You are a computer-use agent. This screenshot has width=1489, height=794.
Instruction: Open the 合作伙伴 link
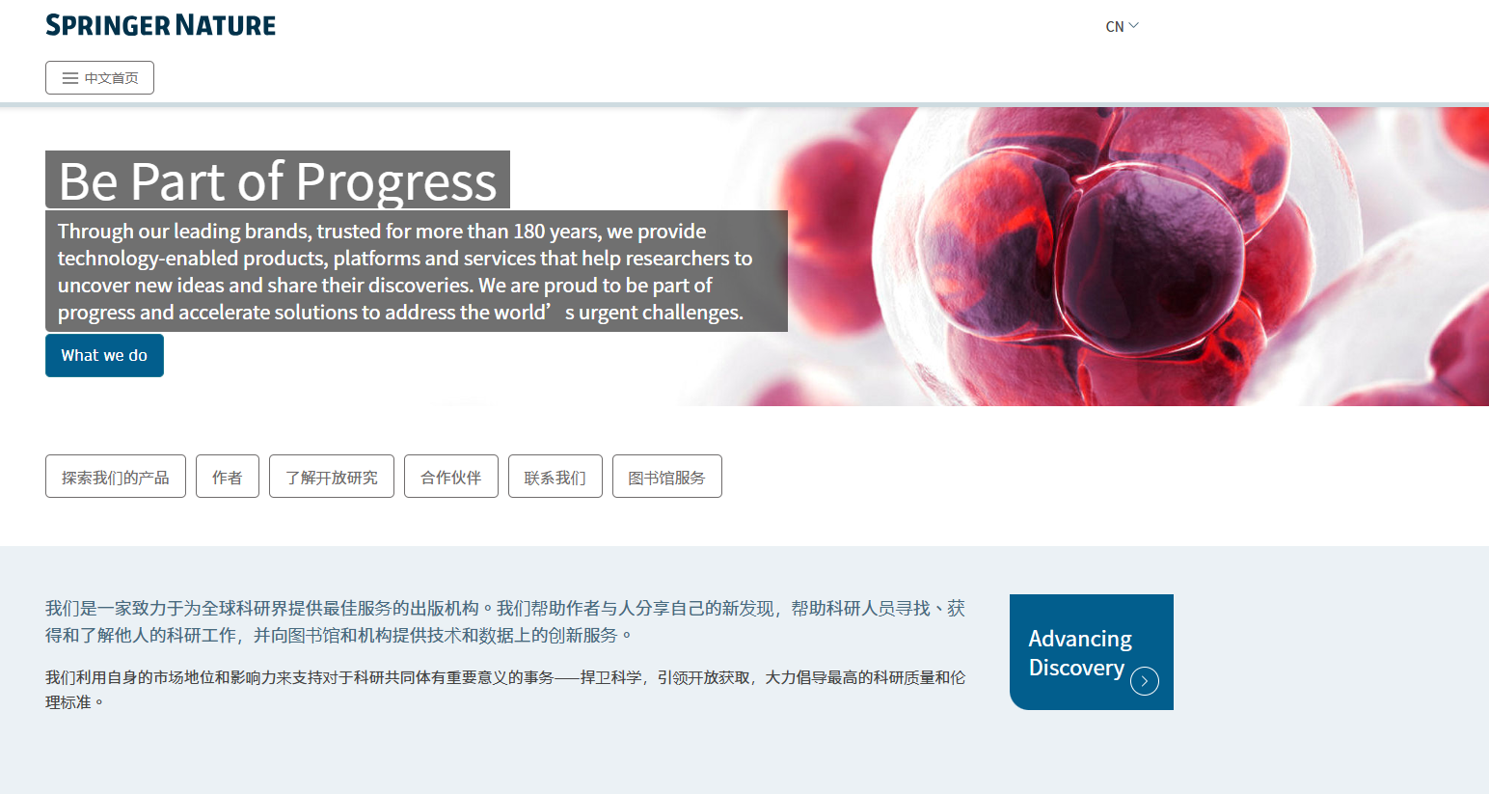coord(451,477)
